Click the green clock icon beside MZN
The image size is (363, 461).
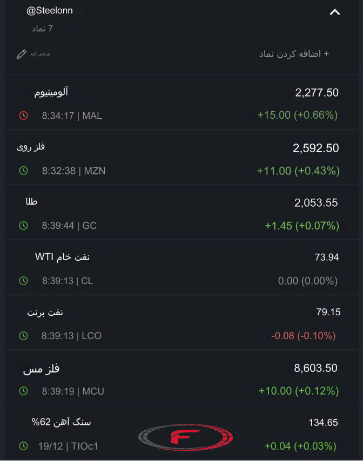[x=24, y=171]
